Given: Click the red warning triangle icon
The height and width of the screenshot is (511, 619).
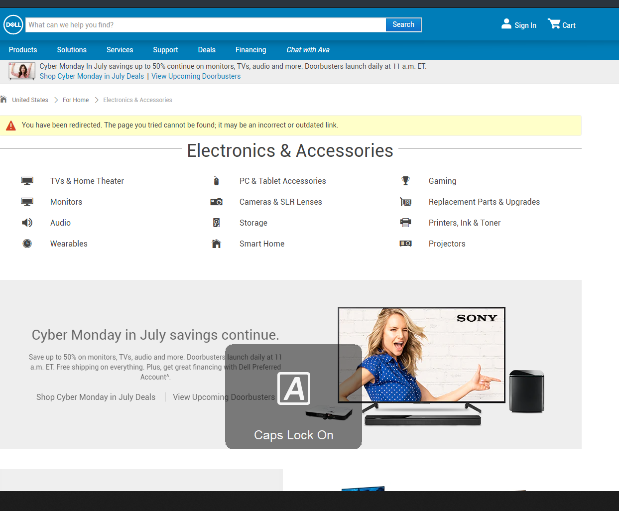Looking at the screenshot, I should pos(10,126).
